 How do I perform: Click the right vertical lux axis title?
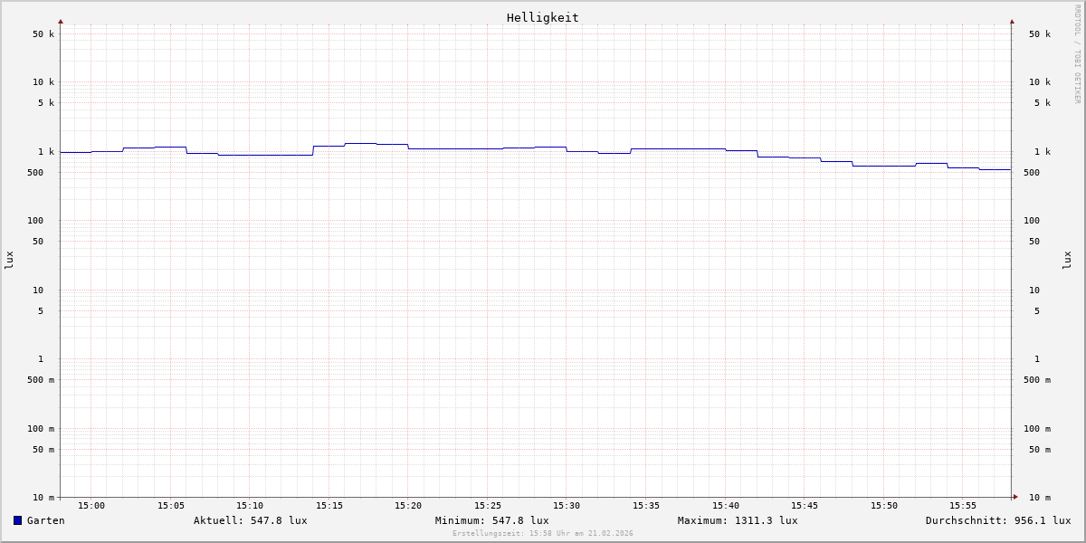pyautogui.click(x=1067, y=260)
